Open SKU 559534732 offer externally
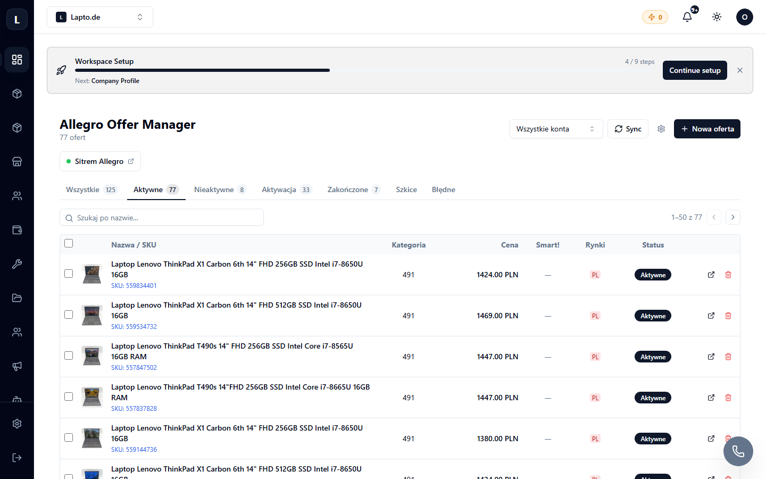 [x=711, y=316]
